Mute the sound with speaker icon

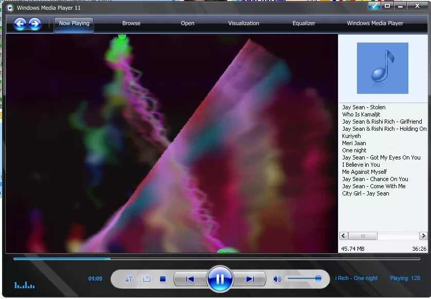click(x=277, y=278)
